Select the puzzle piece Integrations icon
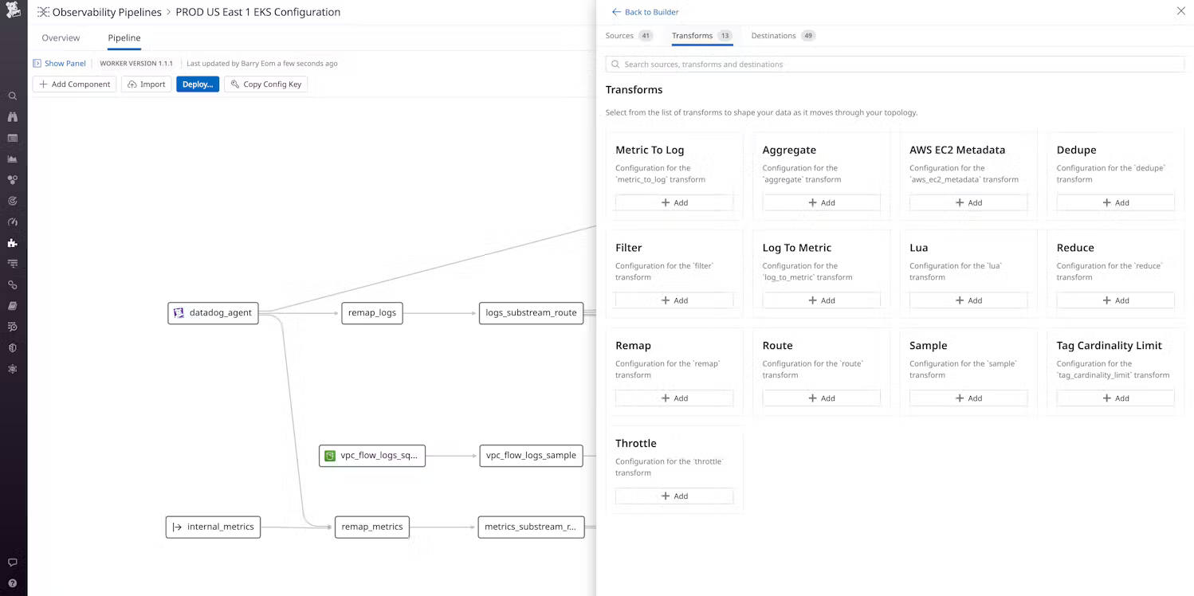The image size is (1194, 596). click(13, 243)
